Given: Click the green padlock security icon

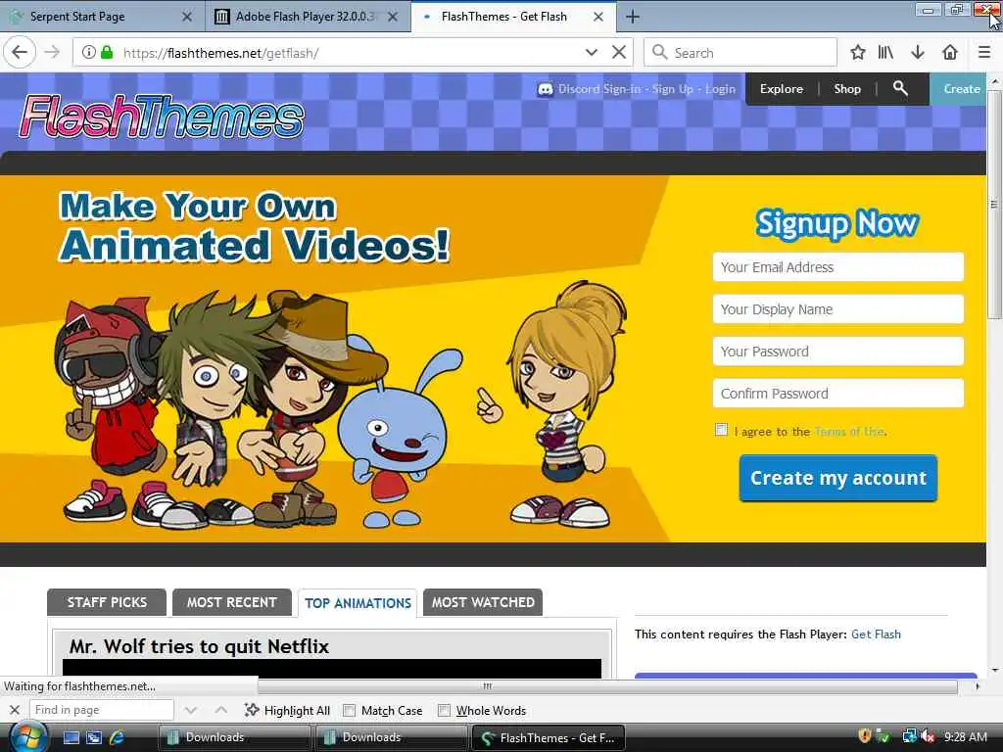Looking at the screenshot, I should pyautogui.click(x=107, y=53).
